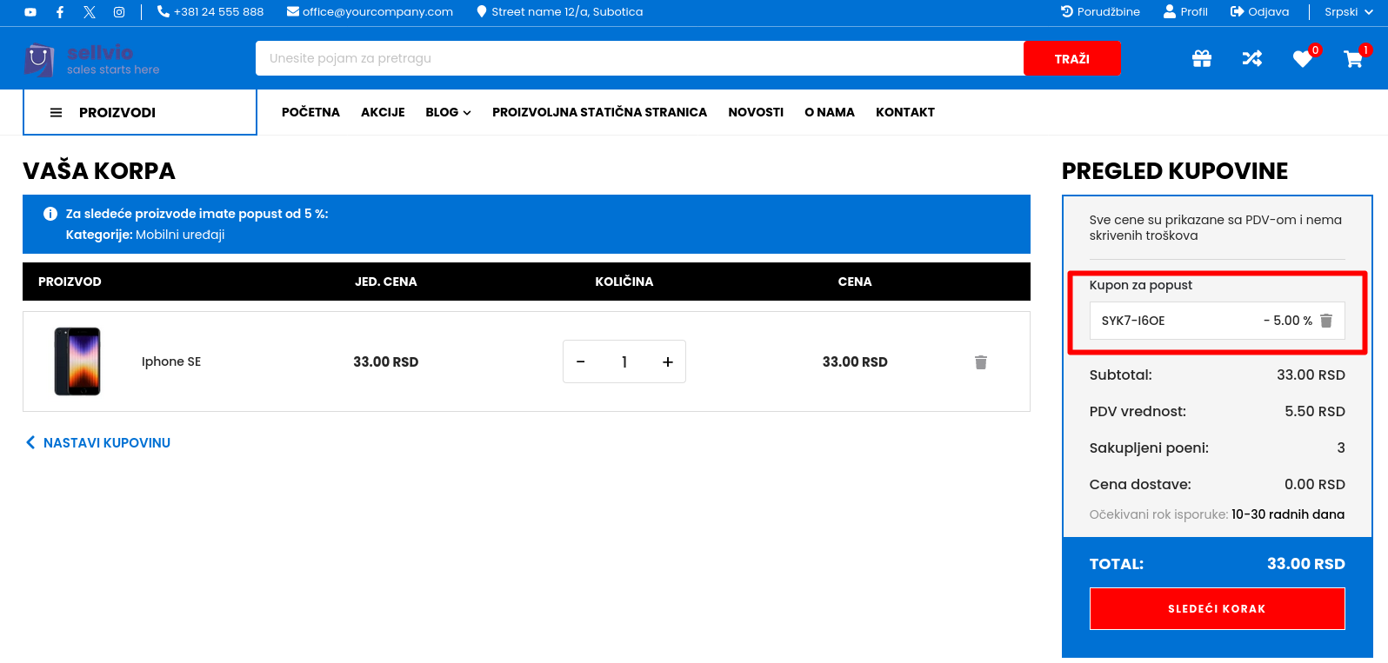Click the Facebook icon in top bar

tap(60, 12)
